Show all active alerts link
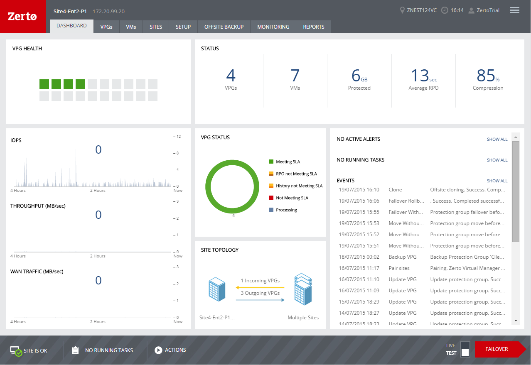Viewport: 531px width, 365px height. (x=497, y=140)
